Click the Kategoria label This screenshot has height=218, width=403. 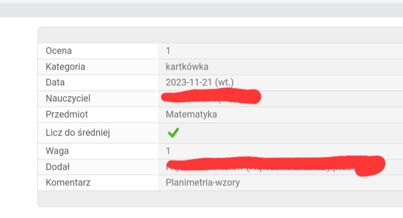coord(65,67)
